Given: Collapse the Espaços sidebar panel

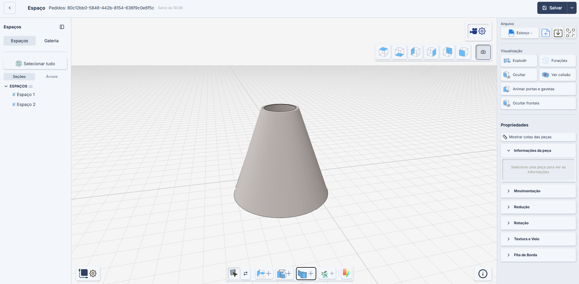Looking at the screenshot, I should point(62,27).
